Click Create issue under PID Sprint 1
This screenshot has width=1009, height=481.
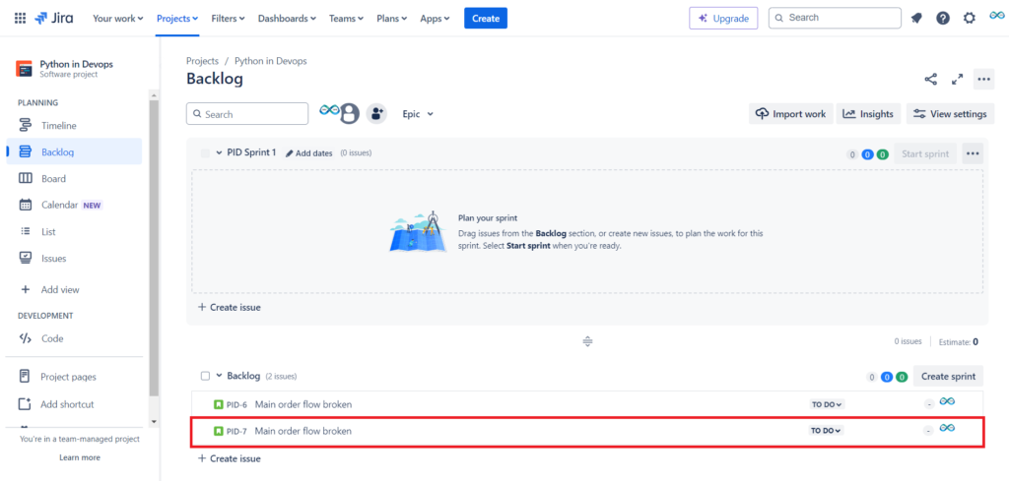click(x=229, y=308)
